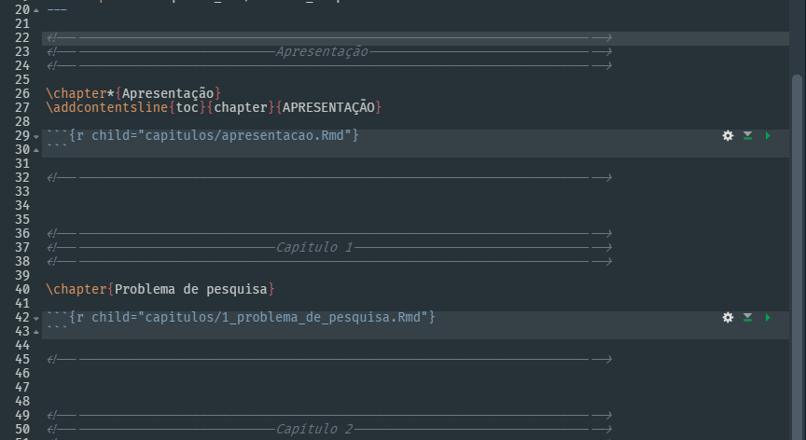Click the 'Capítulo 2' comment heading

point(314,429)
